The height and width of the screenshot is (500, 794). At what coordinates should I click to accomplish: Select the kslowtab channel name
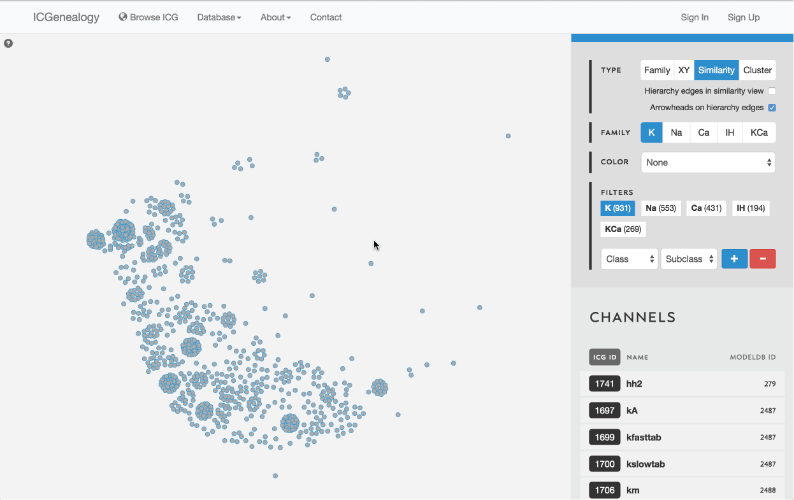point(646,464)
